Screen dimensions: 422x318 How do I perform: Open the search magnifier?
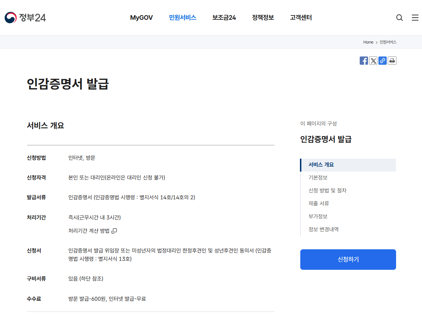(399, 17)
